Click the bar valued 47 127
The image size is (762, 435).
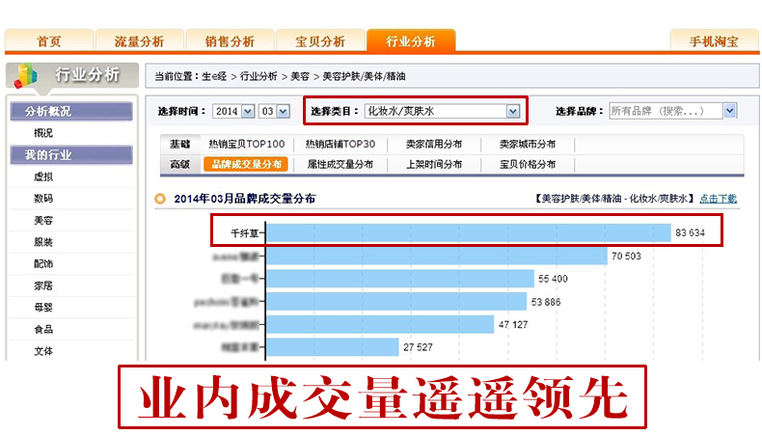point(380,324)
